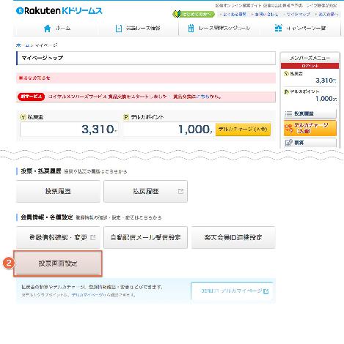The height and width of the screenshot is (344, 344).
Task: Click the P point icon in members menu sidebar
Action: pyautogui.click(x=286, y=91)
